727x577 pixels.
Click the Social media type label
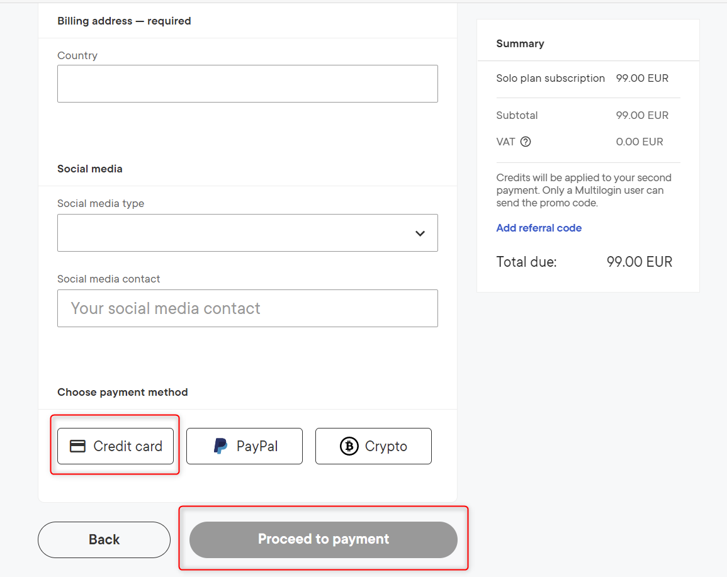(101, 203)
